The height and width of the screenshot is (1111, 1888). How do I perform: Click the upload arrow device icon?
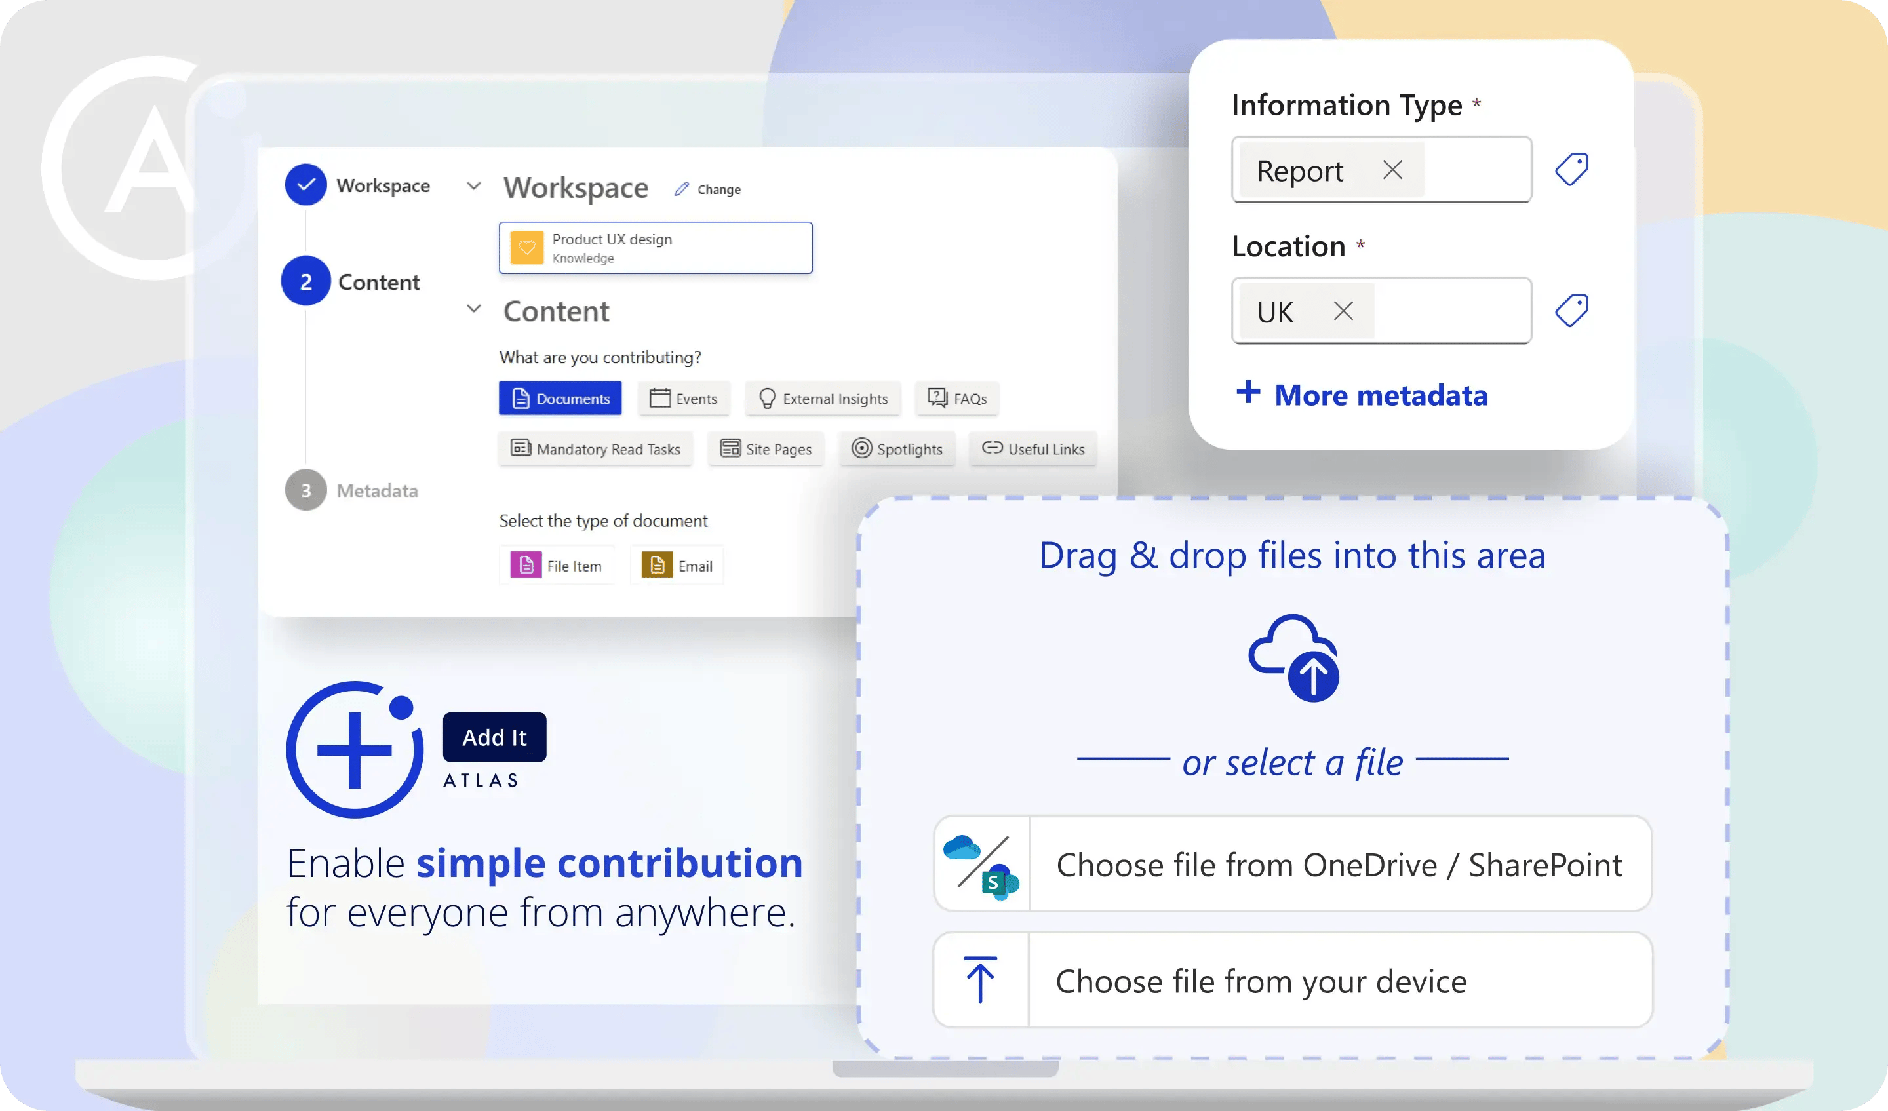[980, 979]
